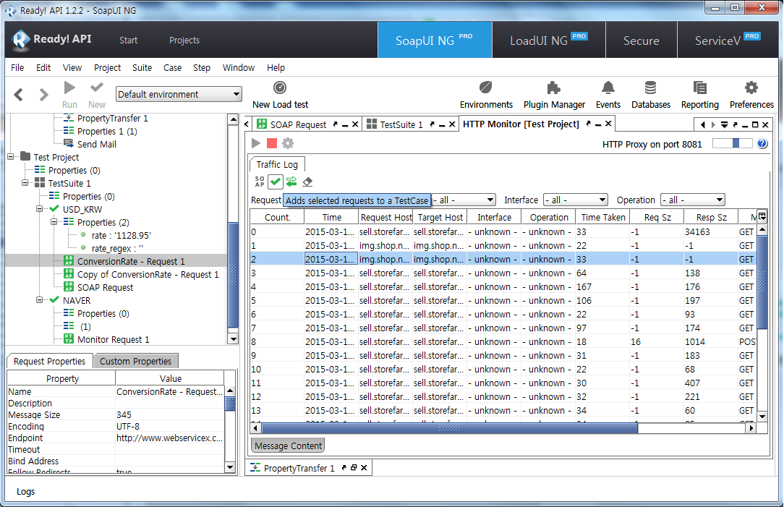Click the green checkmark add-to-TestCase button
Image resolution: width=784 pixels, height=507 pixels.
point(276,182)
